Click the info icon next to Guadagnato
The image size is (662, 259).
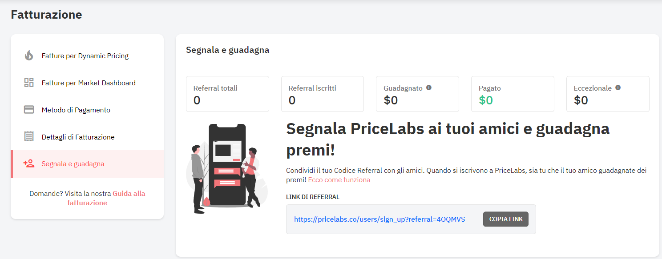pos(429,88)
